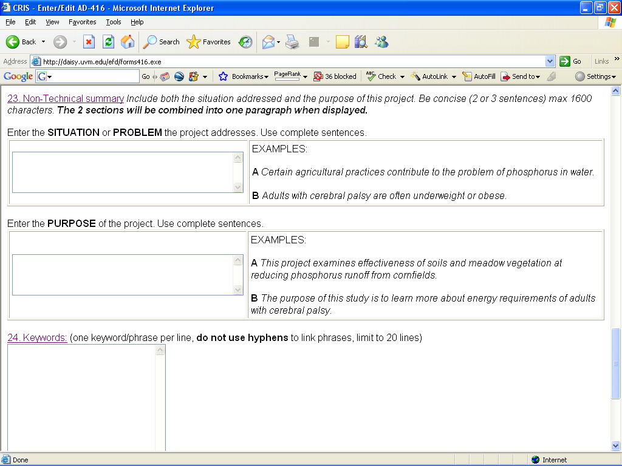Image resolution: width=622 pixels, height=466 pixels.
Task: Click the Go button beside the address bar
Action: [571, 61]
